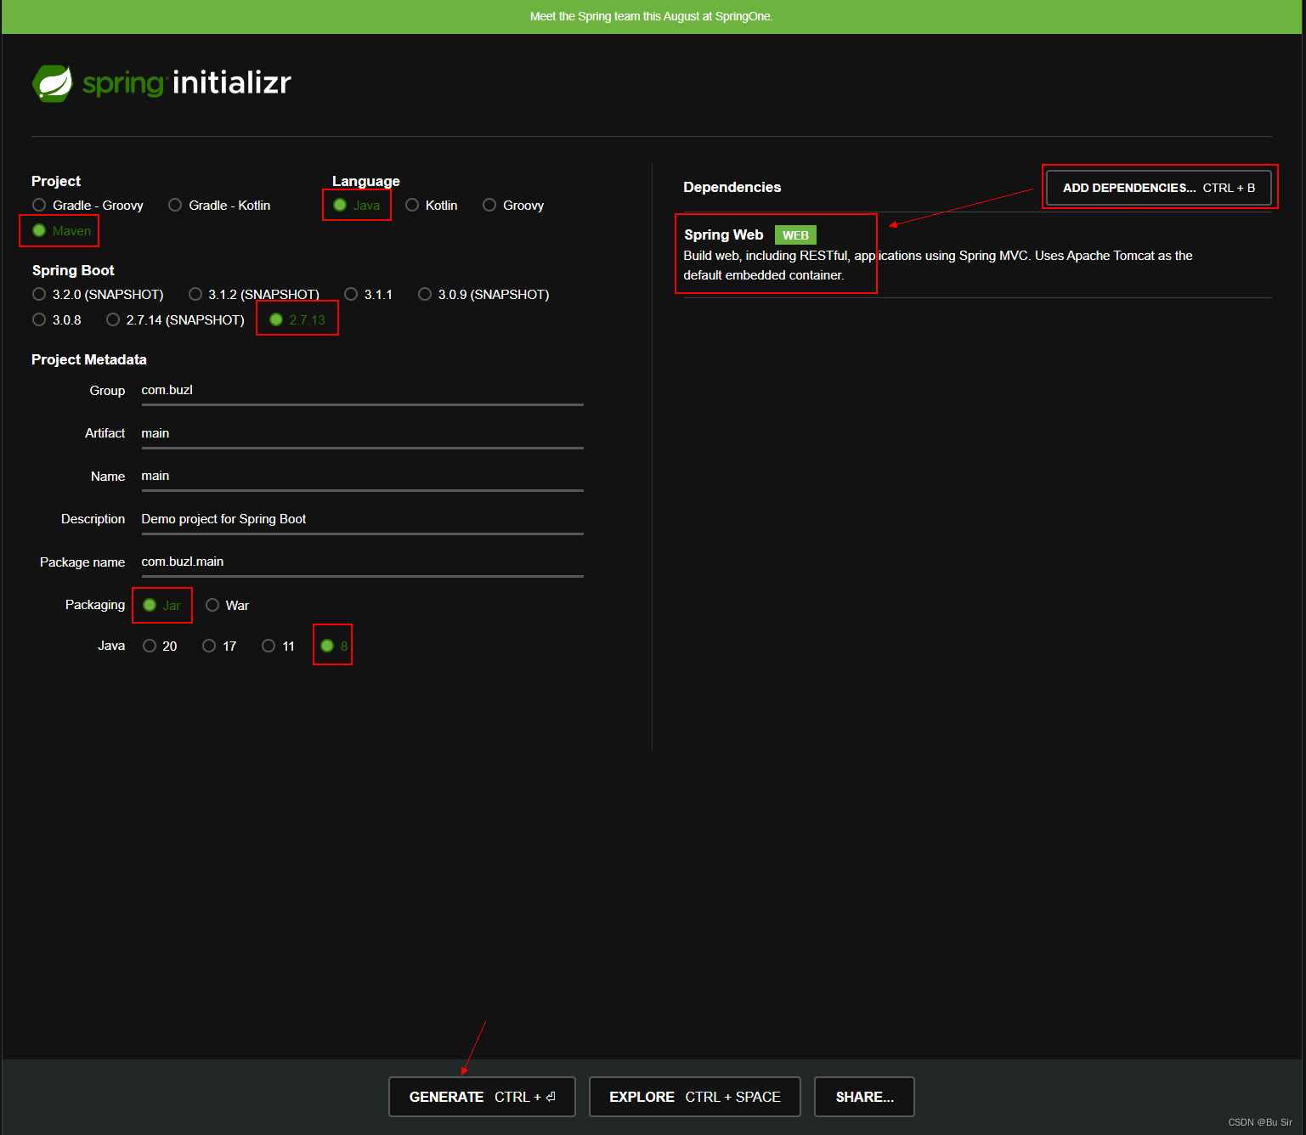Select the Gradle - Kotlin project type
This screenshot has width=1306, height=1135.
click(175, 205)
